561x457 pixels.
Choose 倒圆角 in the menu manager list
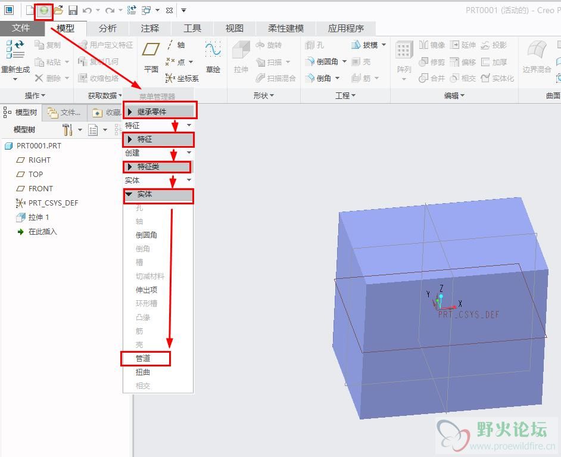(147, 235)
